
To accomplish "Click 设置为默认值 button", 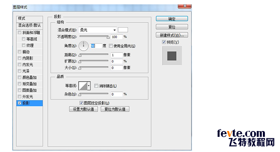I will [83, 109].
